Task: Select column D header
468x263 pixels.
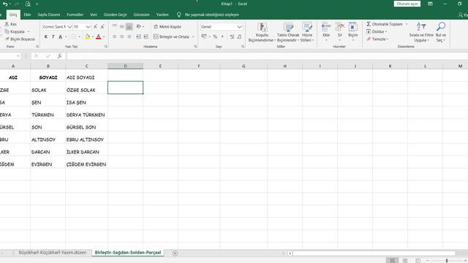Action: (x=125, y=66)
